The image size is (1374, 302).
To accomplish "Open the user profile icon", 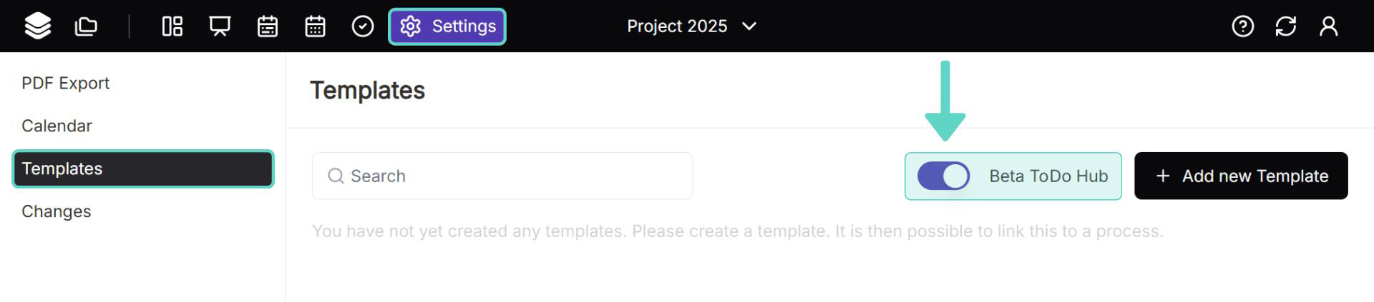I will click(1328, 26).
